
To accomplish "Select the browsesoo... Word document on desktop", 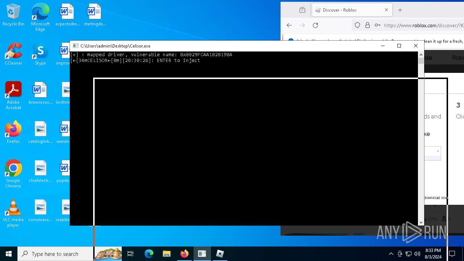I will [40, 93].
